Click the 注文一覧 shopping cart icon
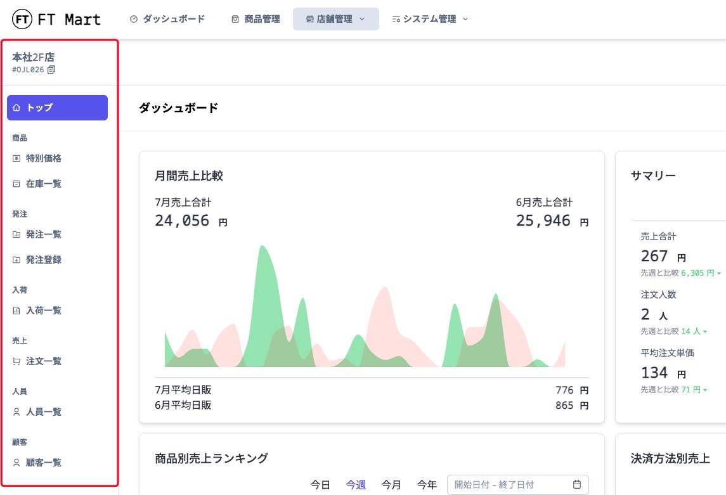Screen dimensions: 726x495 click(x=17, y=361)
